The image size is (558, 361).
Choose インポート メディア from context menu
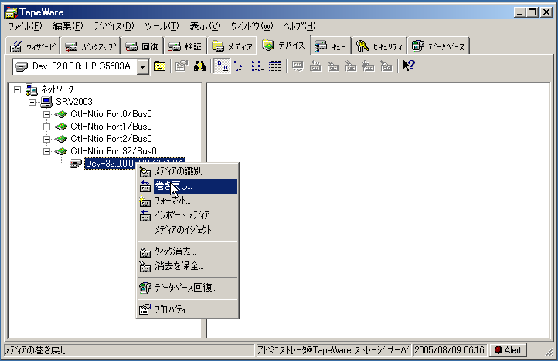[188, 215]
